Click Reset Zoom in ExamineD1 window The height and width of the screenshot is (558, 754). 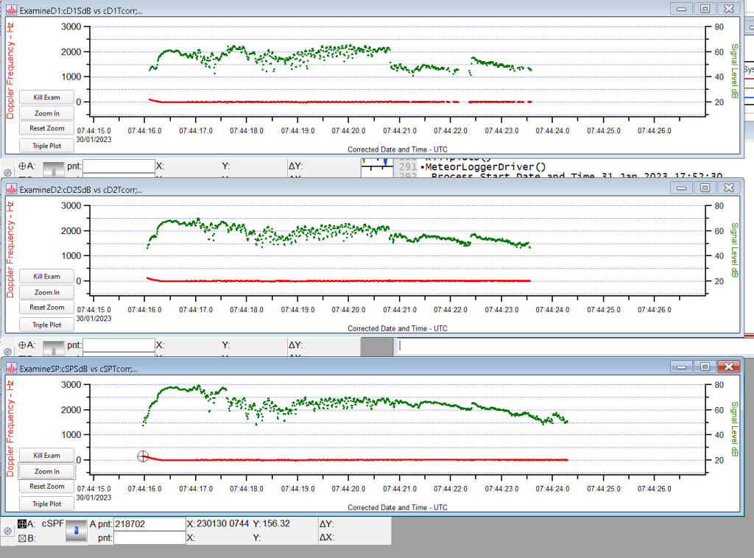(46, 128)
